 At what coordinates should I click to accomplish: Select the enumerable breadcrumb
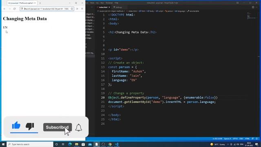(x=193, y=11)
